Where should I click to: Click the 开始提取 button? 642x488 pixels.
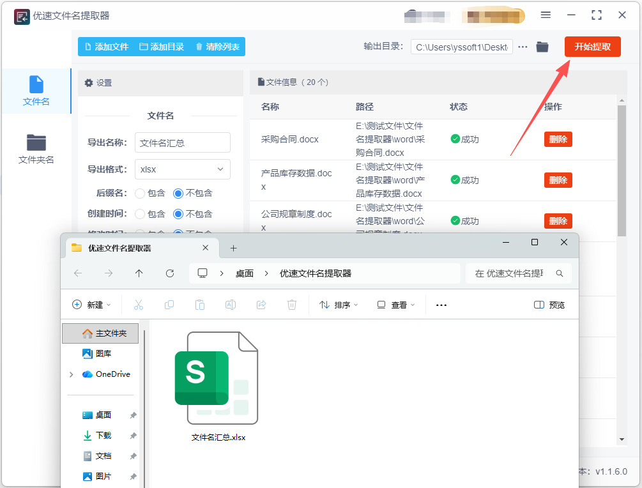592,47
